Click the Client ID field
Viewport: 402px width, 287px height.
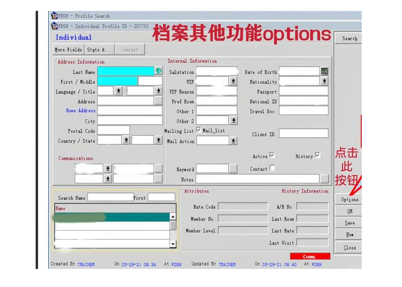click(x=303, y=133)
